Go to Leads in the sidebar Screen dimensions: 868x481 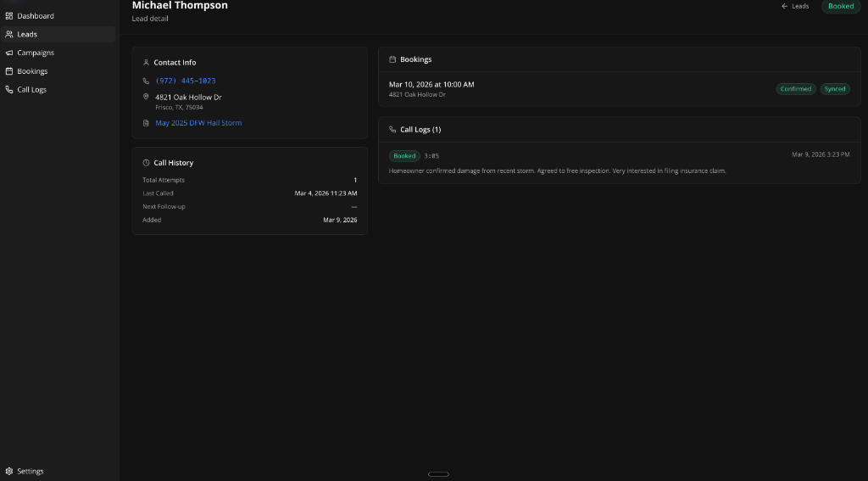click(58, 34)
